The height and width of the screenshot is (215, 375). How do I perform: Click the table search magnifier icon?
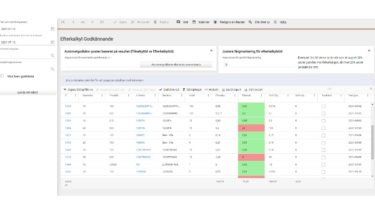pos(371,89)
